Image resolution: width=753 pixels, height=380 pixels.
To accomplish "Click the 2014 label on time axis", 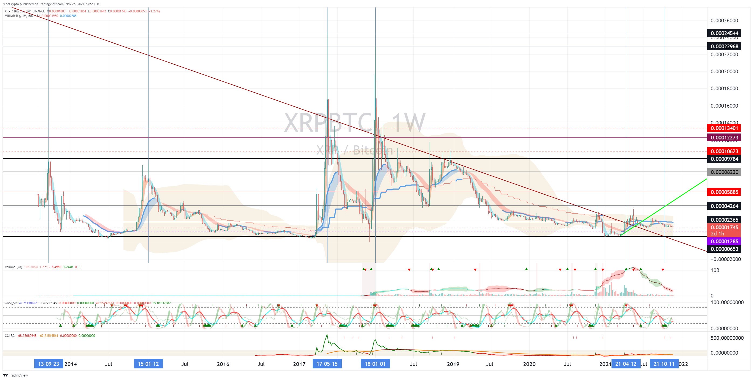I will click(70, 364).
